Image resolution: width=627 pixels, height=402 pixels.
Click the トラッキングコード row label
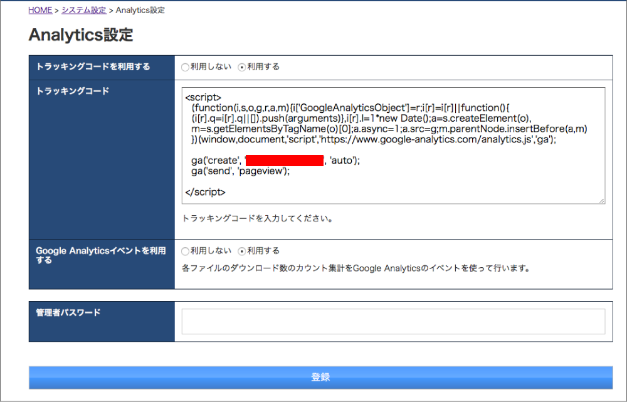point(72,91)
